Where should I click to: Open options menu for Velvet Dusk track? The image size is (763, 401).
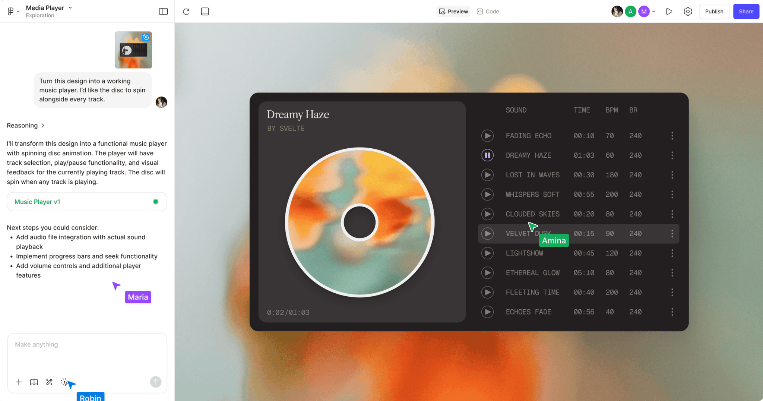pos(672,234)
